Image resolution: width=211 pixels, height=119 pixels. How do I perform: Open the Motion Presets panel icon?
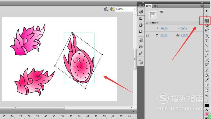click(x=141, y=53)
